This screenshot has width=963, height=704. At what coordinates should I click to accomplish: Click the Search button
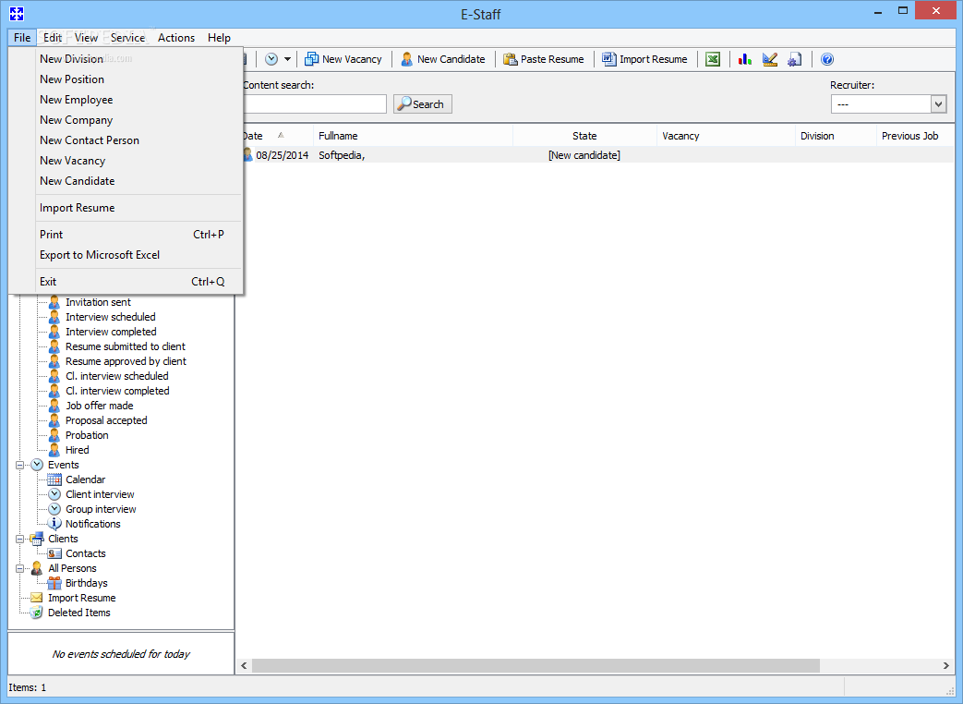click(423, 104)
